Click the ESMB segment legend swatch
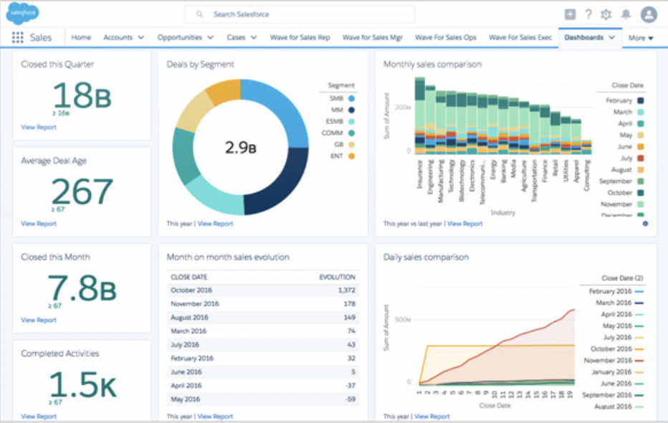The image size is (668, 423). [351, 121]
